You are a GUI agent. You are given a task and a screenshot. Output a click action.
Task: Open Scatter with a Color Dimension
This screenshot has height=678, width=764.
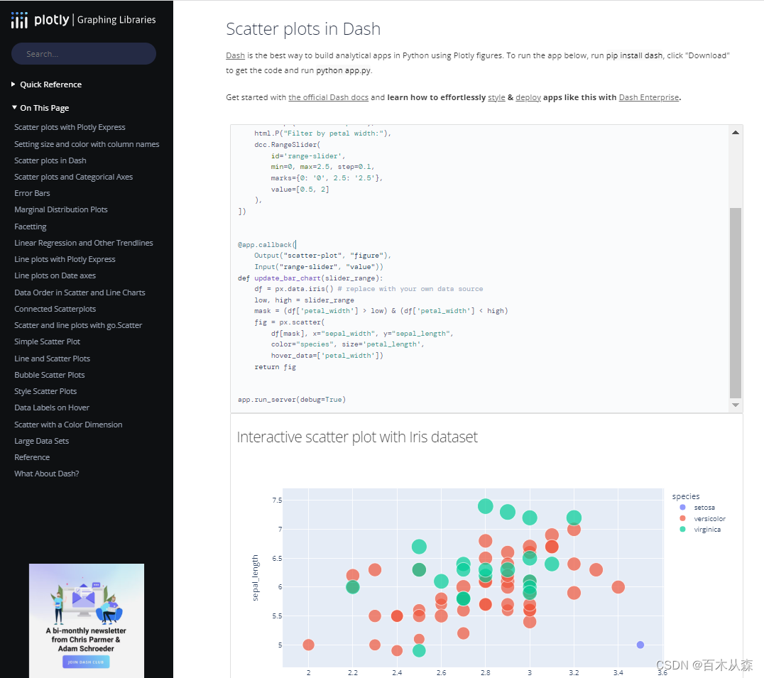point(68,425)
